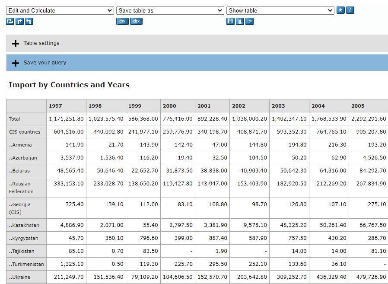Image resolution: width=388 pixels, height=284 pixels.
Task: Open the Show table dropdown
Action: (280, 11)
